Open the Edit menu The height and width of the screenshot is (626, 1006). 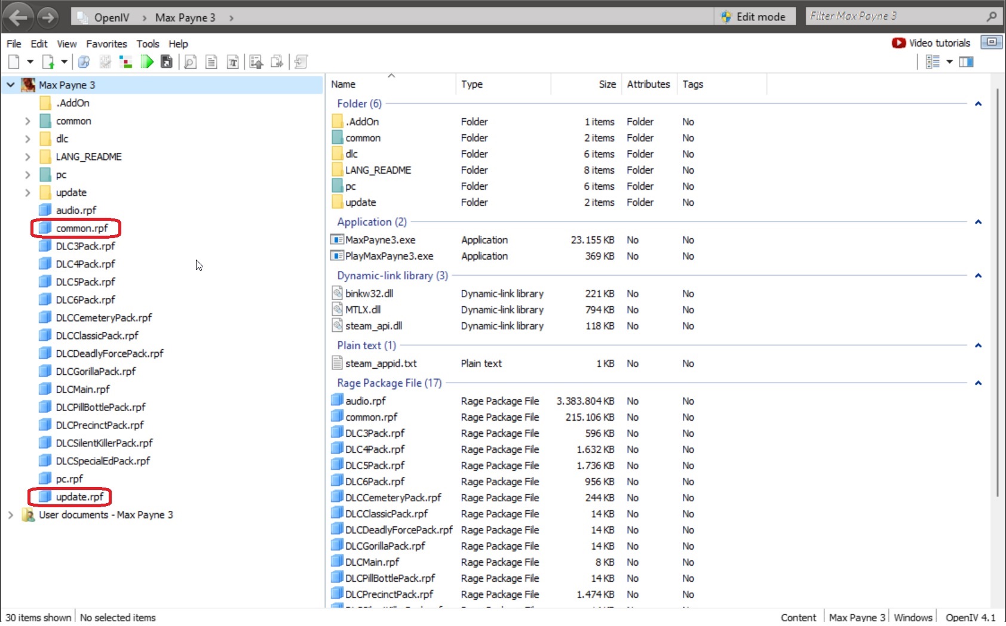pyautogui.click(x=39, y=44)
